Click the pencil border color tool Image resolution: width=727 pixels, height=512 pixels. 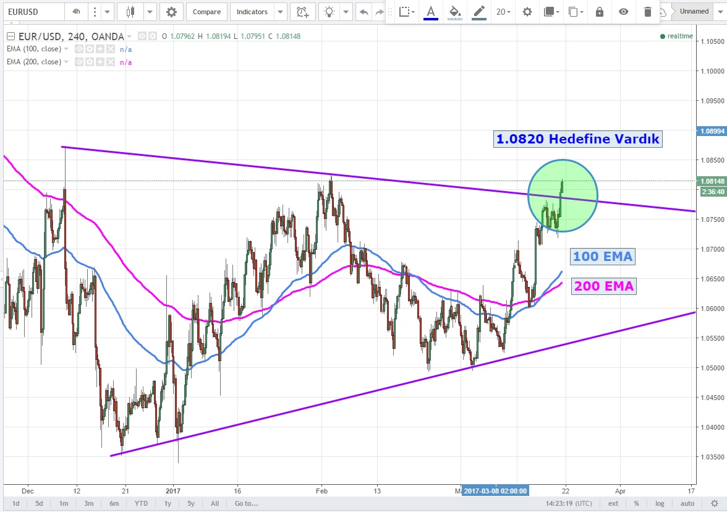(x=478, y=12)
